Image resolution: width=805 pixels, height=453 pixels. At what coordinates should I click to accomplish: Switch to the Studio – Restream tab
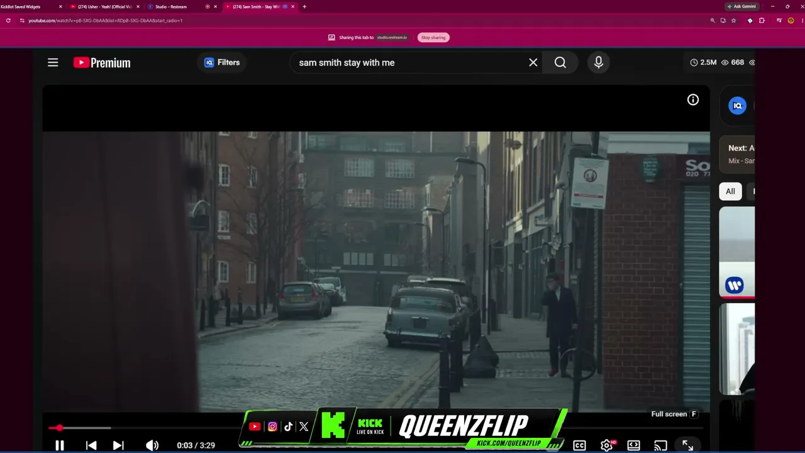point(176,6)
